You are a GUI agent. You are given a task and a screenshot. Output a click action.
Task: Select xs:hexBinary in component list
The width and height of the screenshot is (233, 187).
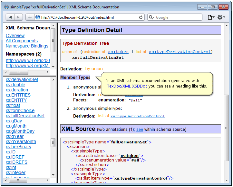click(x=18, y=147)
